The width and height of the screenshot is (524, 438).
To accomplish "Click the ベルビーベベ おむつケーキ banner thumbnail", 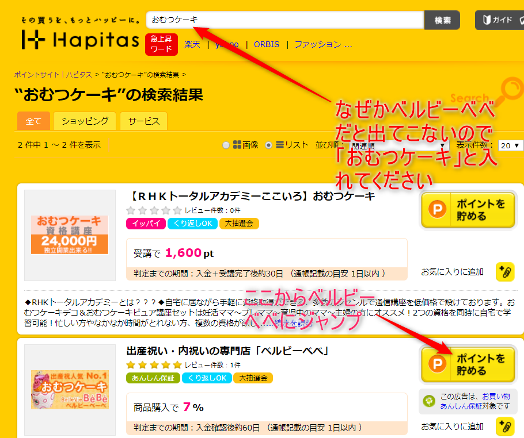I will tap(70, 390).
